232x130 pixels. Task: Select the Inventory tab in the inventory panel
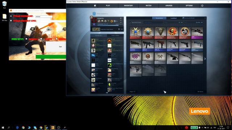click(159, 18)
